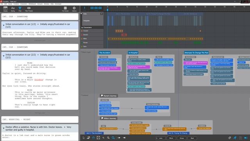Viewport: 250px width, 141px height.
Task: Click the Nurse character color swatch
Action: click(82, 43)
